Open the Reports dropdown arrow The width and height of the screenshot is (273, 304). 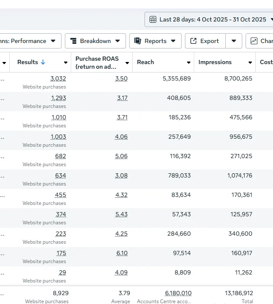[173, 41]
